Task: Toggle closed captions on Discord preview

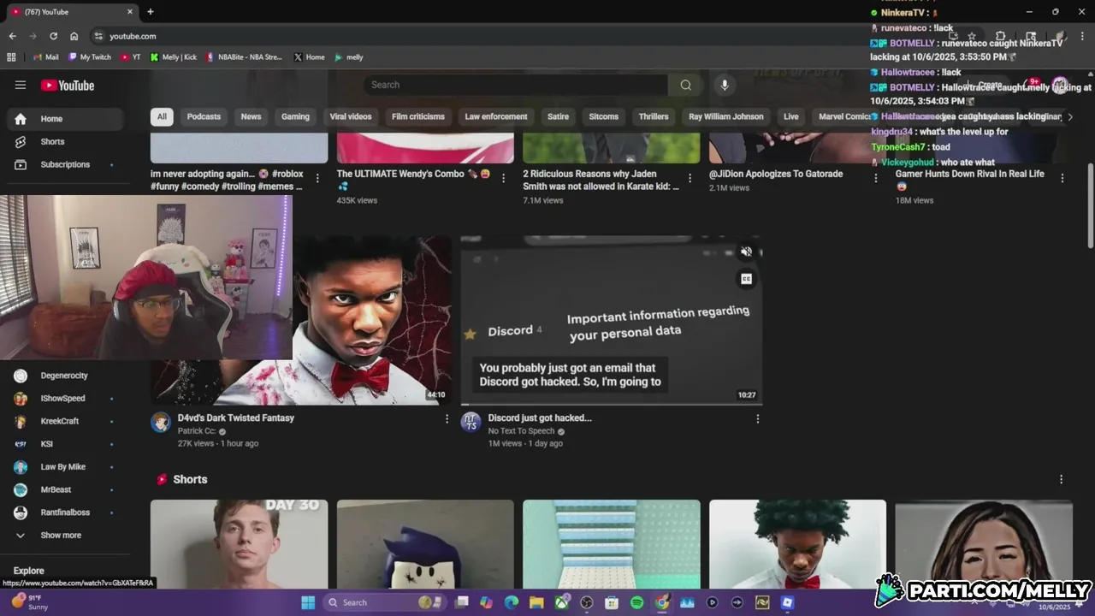Action: click(x=746, y=279)
